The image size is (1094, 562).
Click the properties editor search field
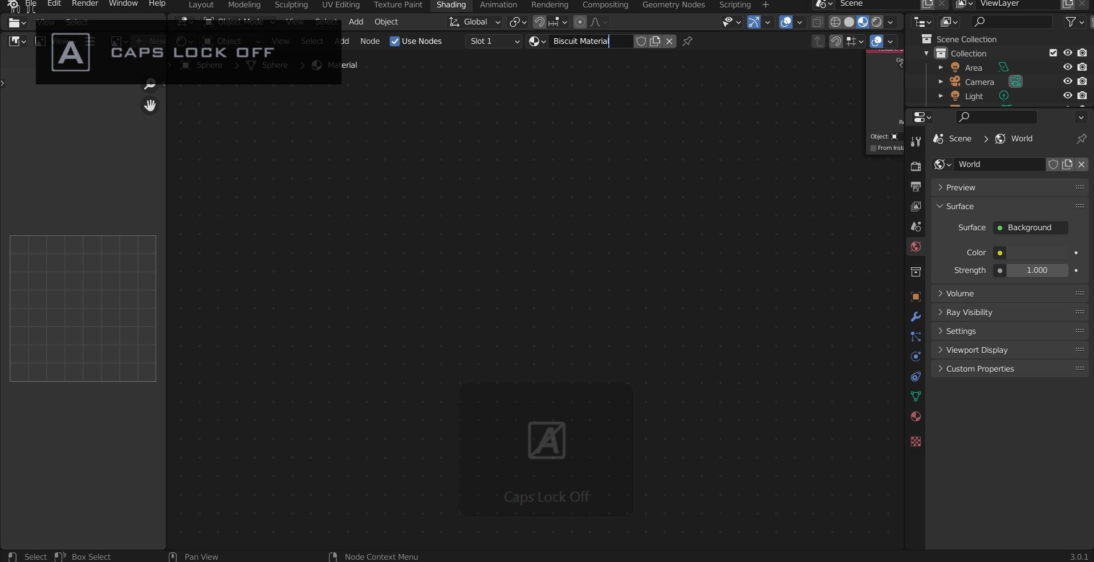pos(996,117)
